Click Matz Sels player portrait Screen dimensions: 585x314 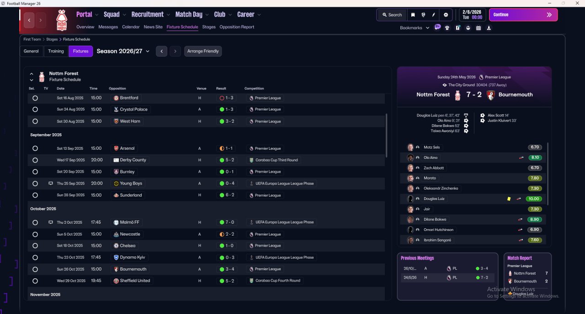click(x=410, y=147)
